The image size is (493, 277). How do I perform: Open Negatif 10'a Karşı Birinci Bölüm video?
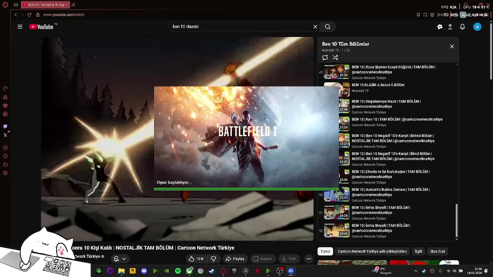389,141
